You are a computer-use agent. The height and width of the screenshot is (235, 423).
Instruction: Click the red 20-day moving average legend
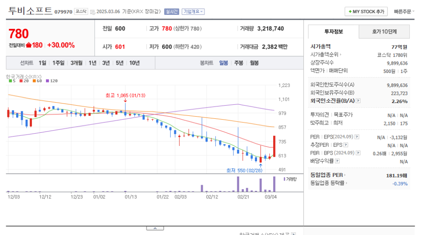(x=24, y=81)
